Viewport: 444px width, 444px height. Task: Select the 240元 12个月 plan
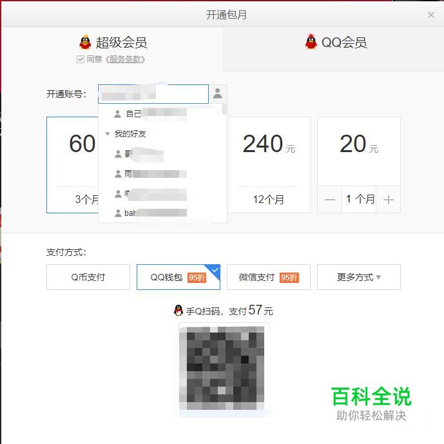(x=269, y=165)
